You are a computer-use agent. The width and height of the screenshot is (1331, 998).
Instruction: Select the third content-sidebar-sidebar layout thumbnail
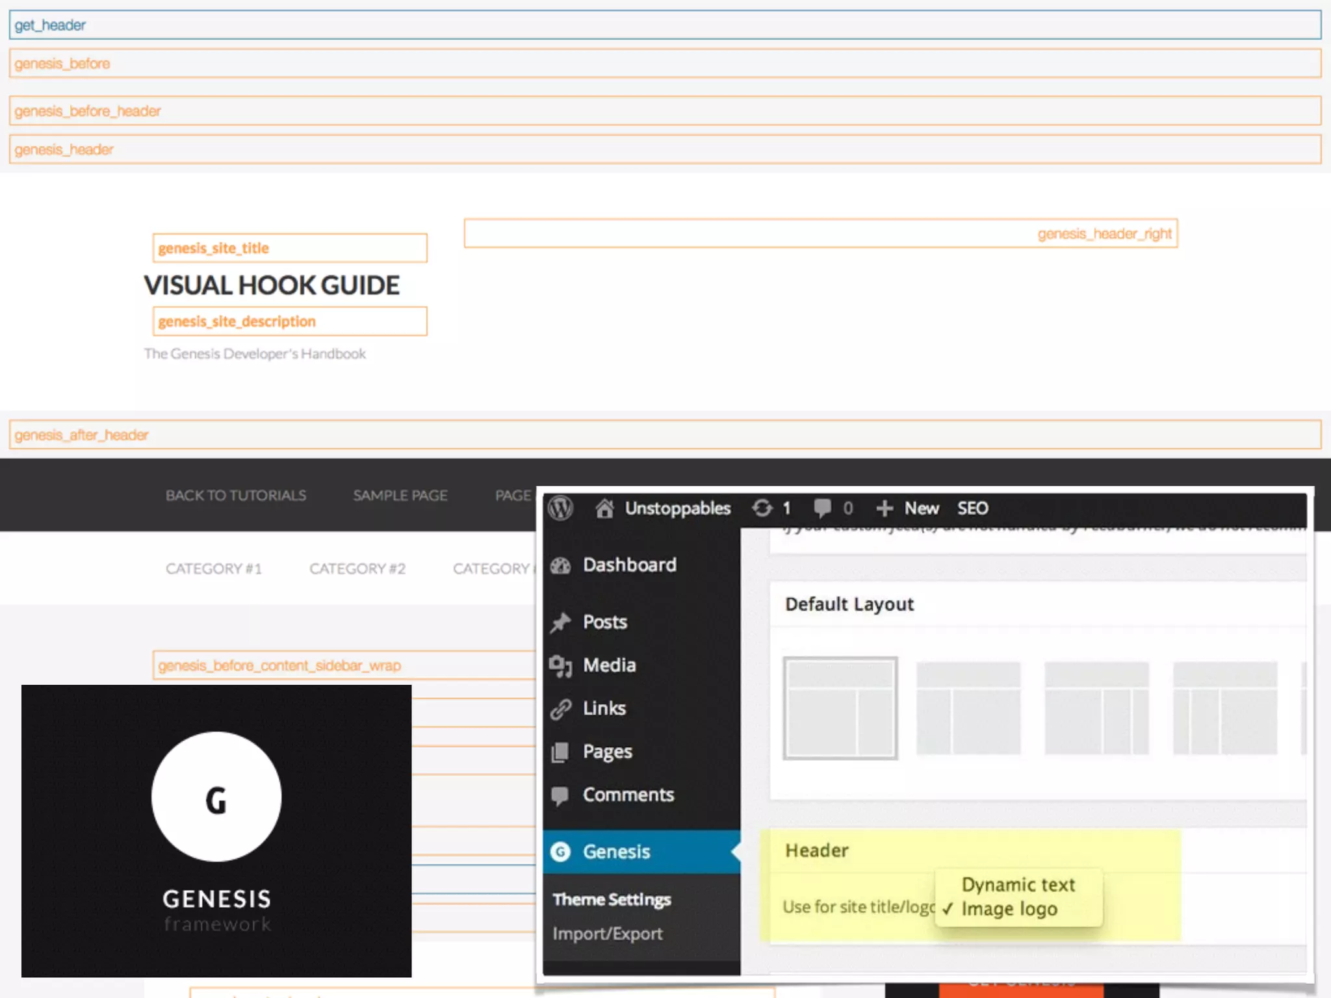tap(1096, 708)
